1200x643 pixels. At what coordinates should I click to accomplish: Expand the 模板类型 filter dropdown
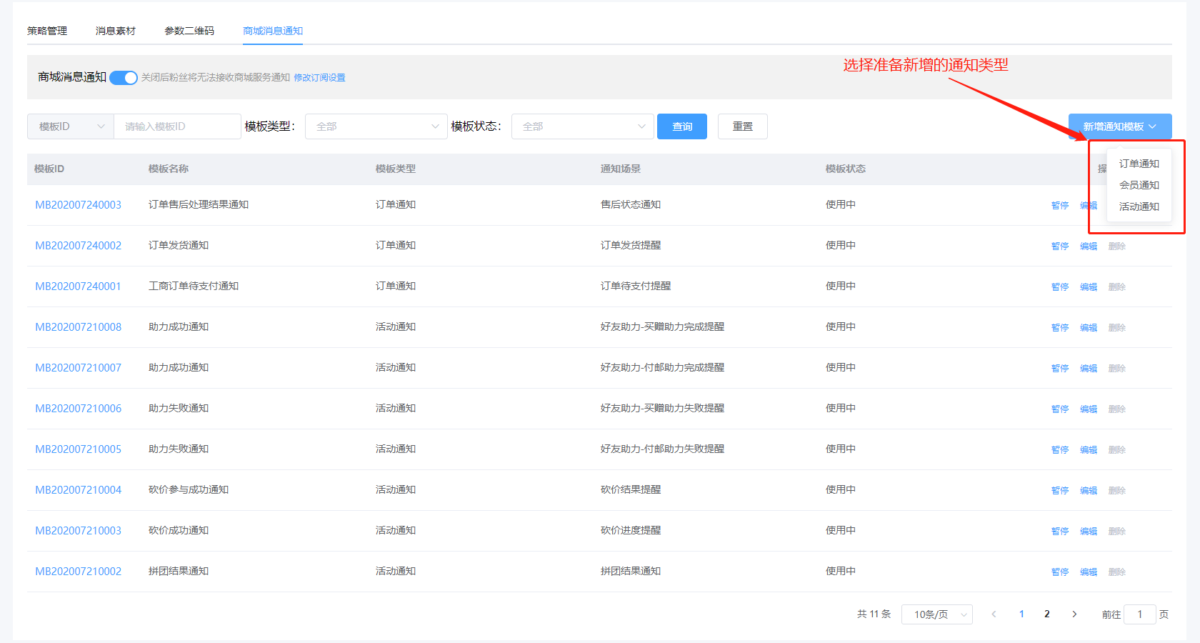(x=376, y=126)
